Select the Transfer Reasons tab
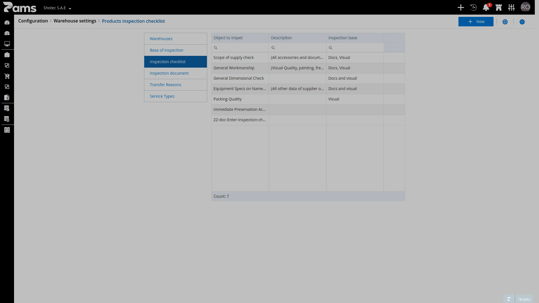539x303 pixels. pos(175,85)
